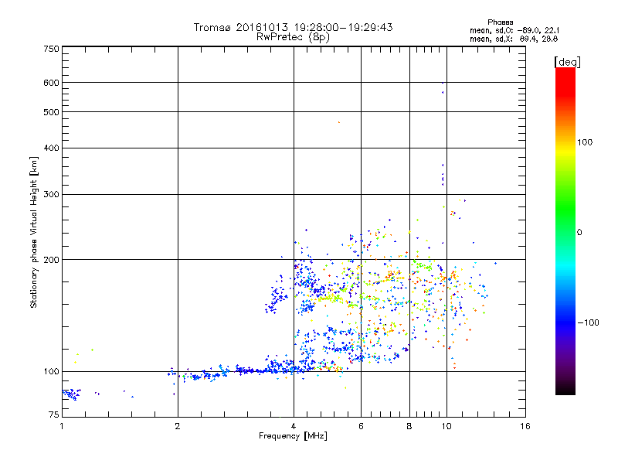This screenshot has width=618, height=464.
Task: Click the y-axis tick label '600'
Action: [51, 83]
